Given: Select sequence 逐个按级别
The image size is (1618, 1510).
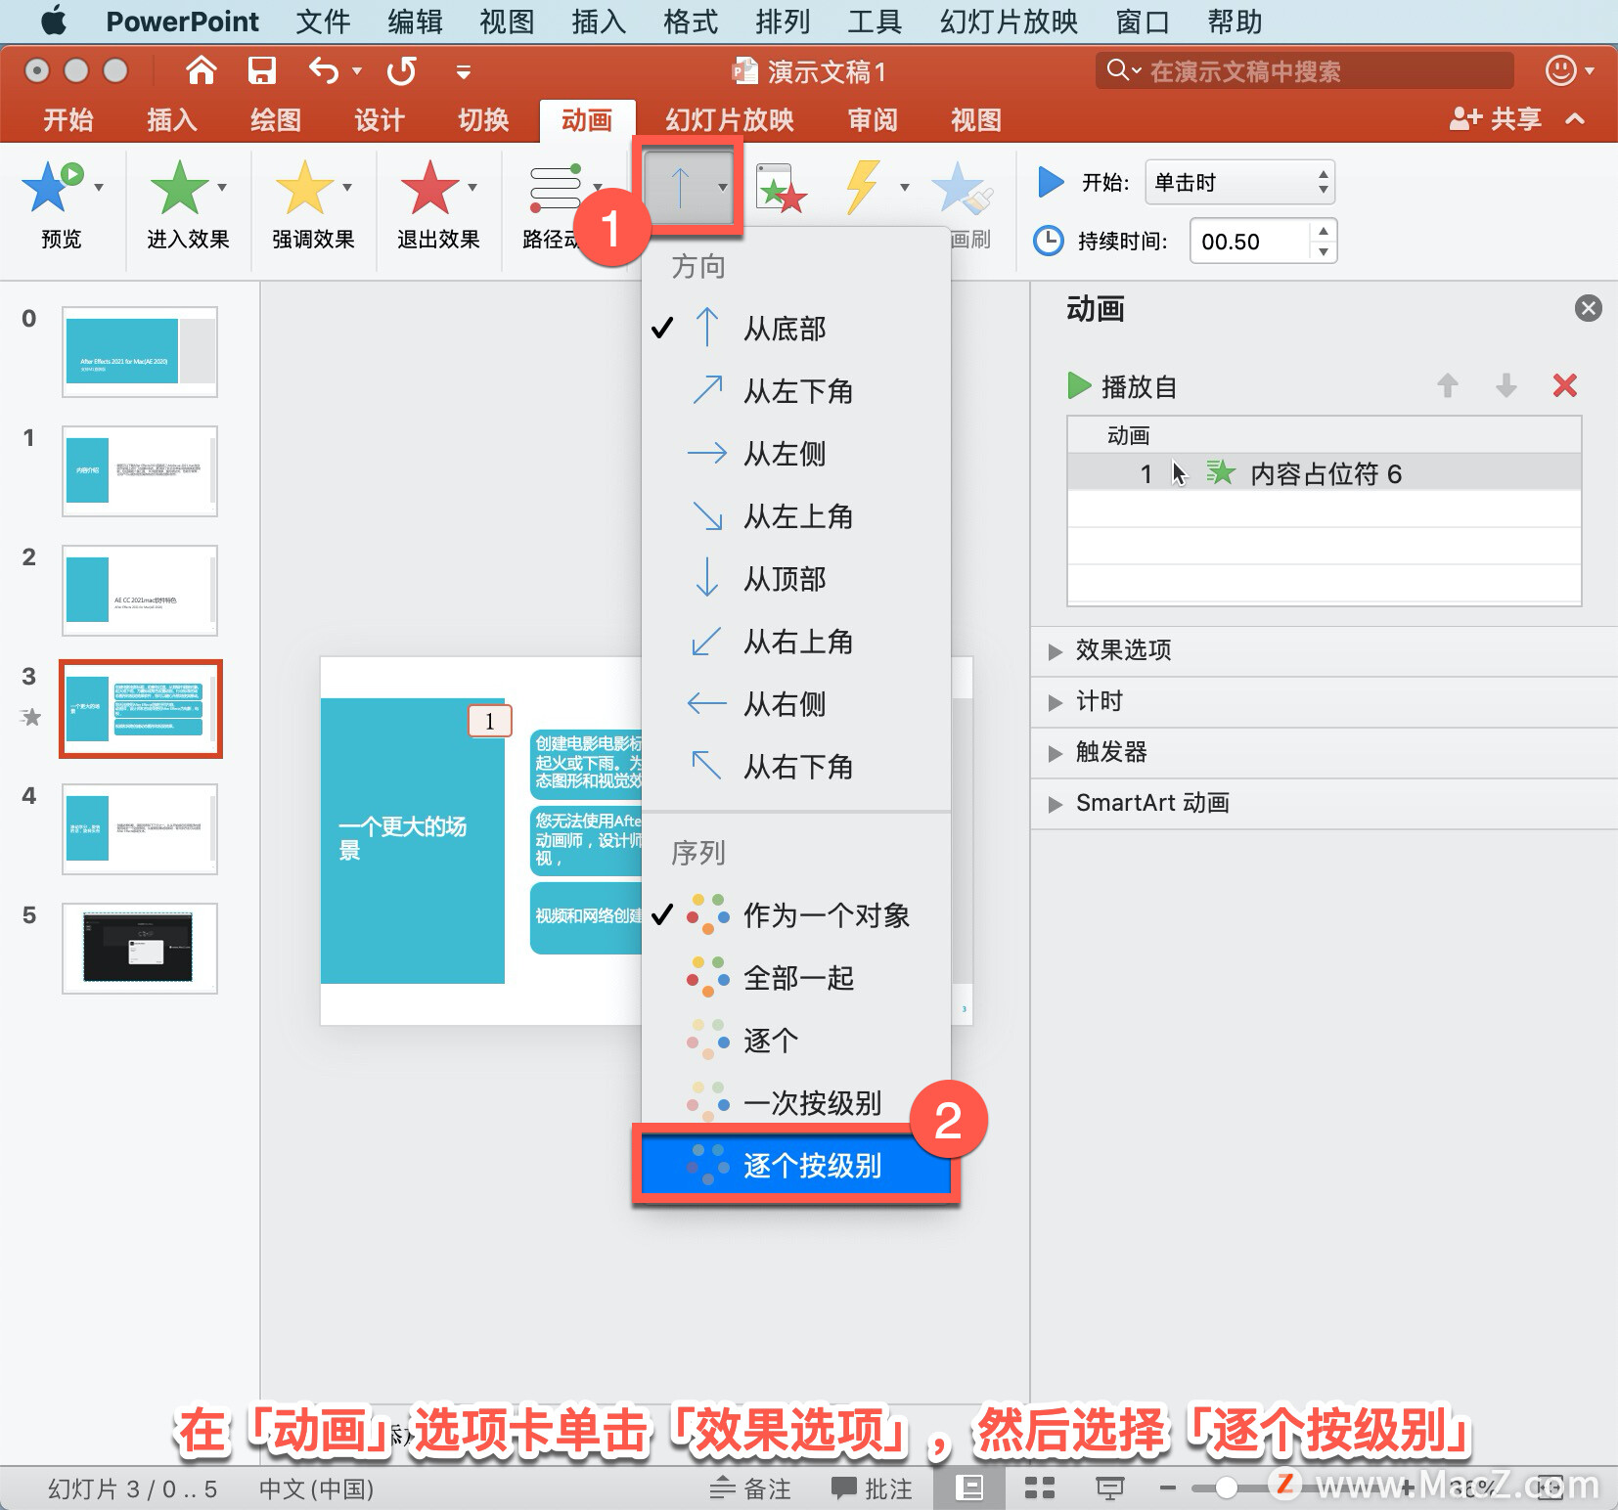Looking at the screenshot, I should coord(796,1166).
